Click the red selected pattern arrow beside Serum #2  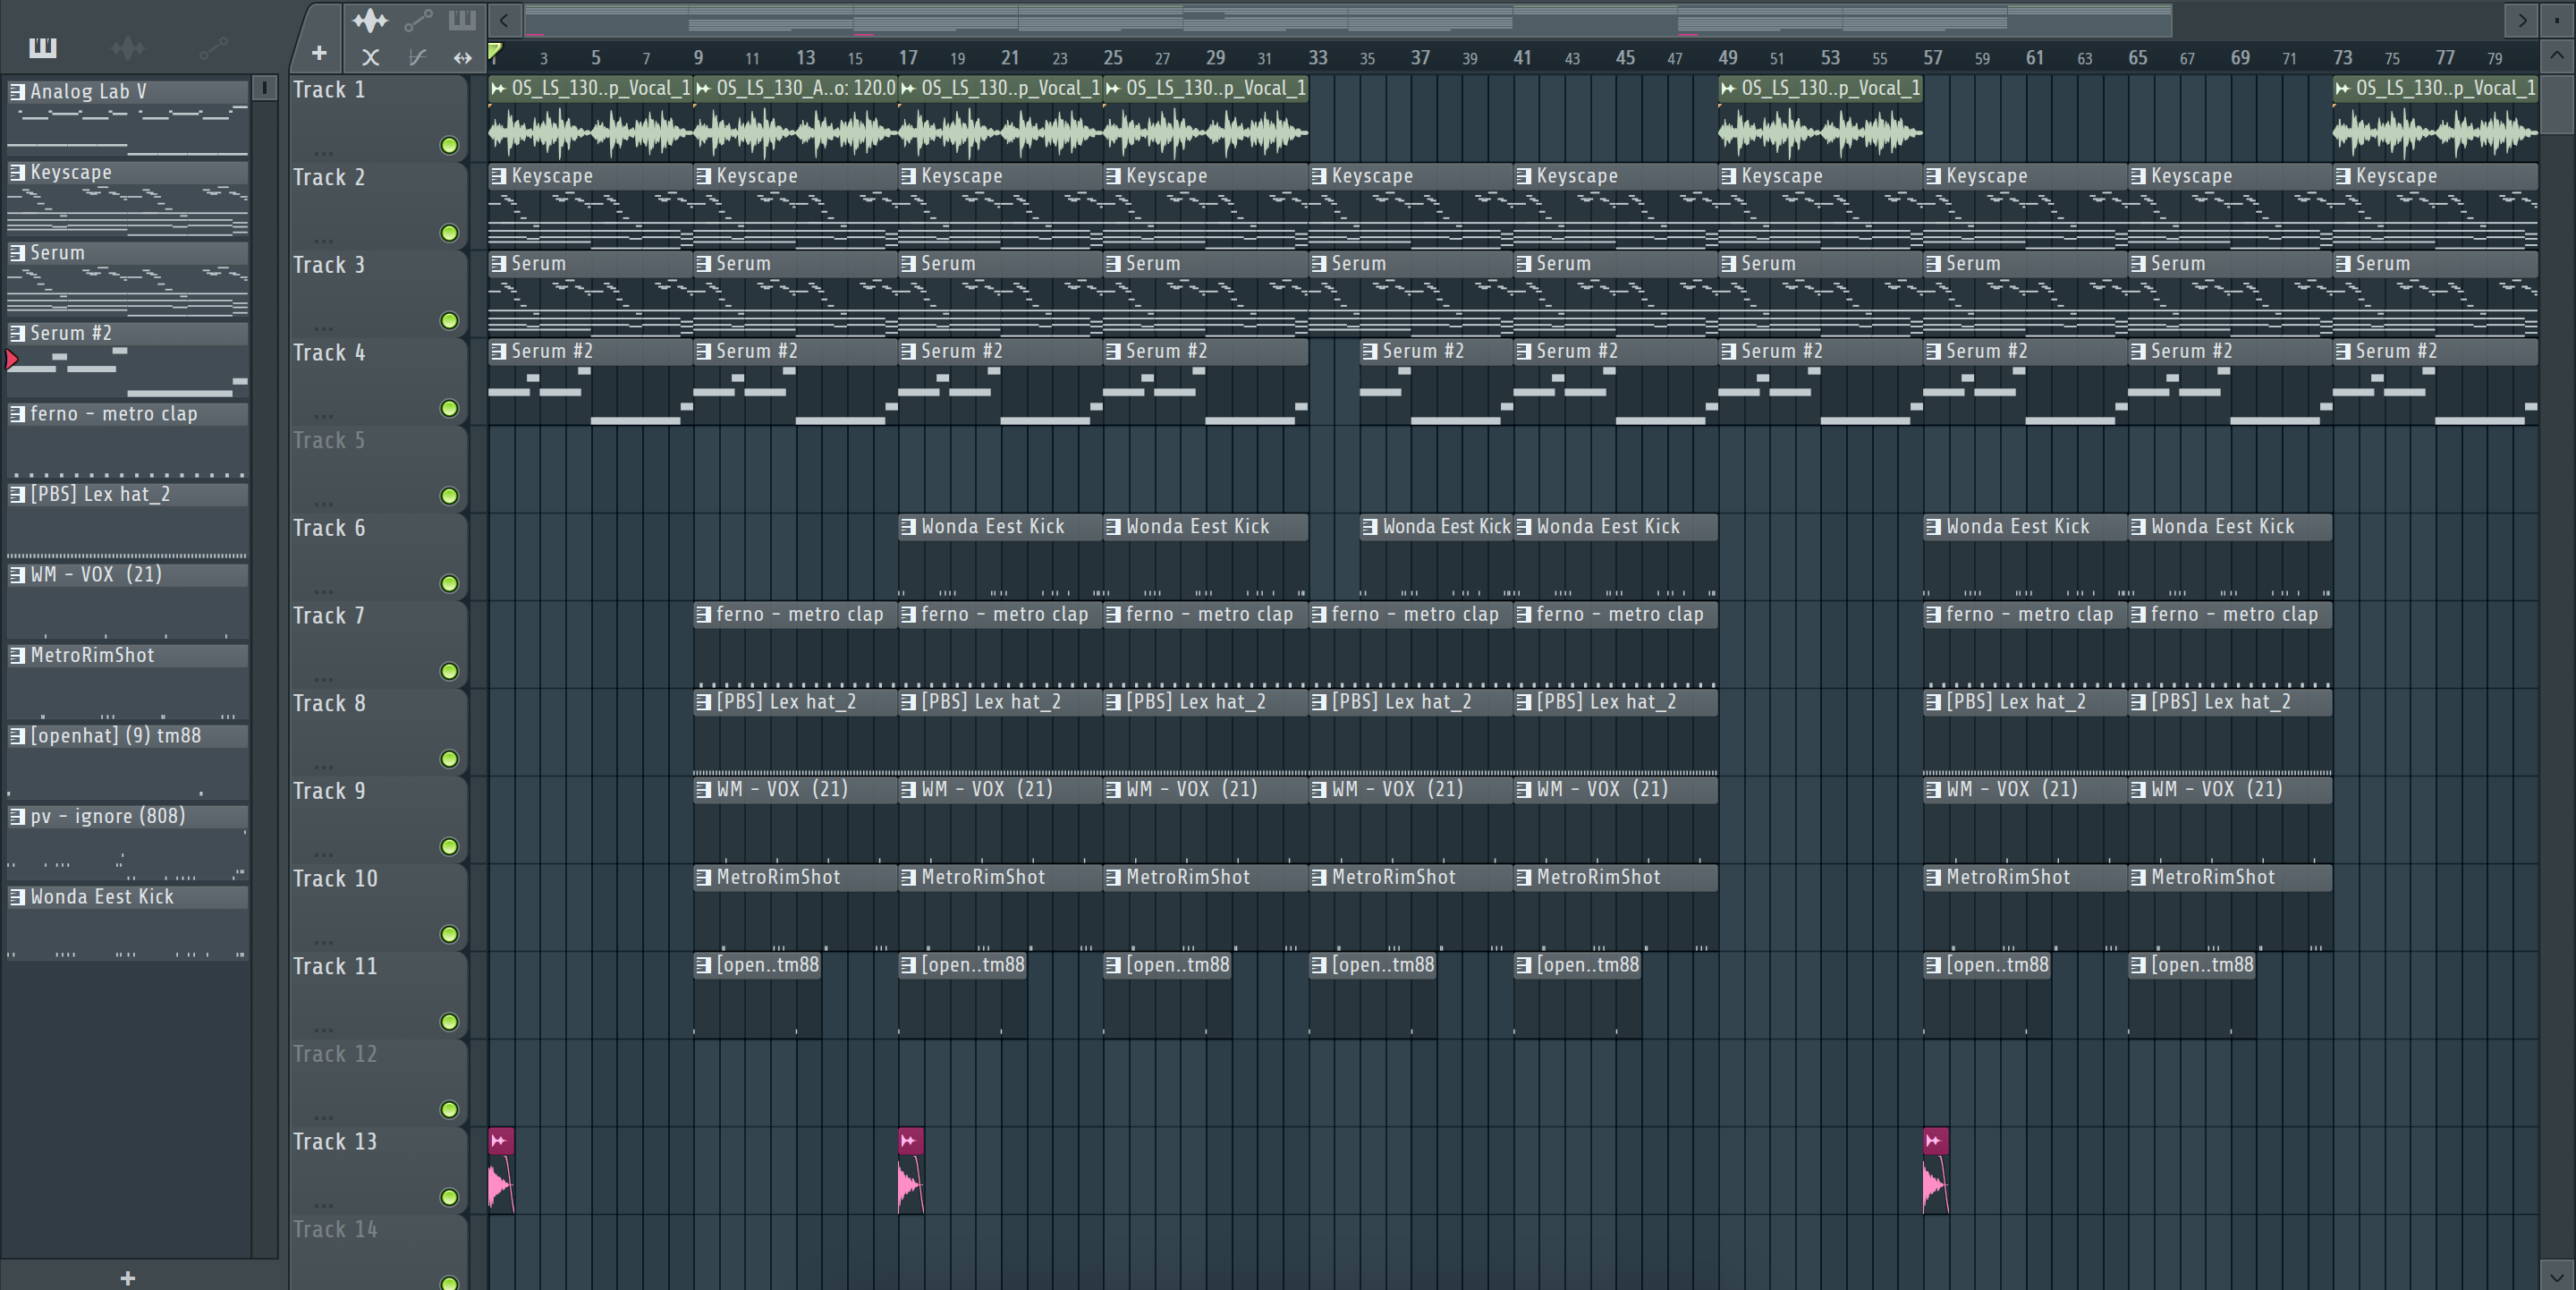click(12, 359)
